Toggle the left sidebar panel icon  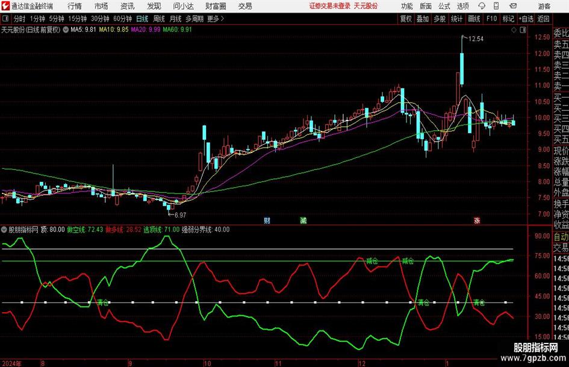5,19
